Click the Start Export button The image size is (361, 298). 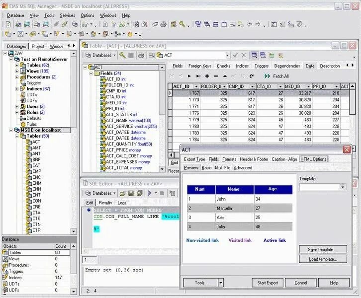pyautogui.click(x=268, y=283)
